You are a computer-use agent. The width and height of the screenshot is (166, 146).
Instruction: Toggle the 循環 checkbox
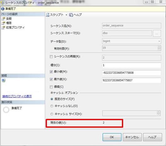click(51, 87)
